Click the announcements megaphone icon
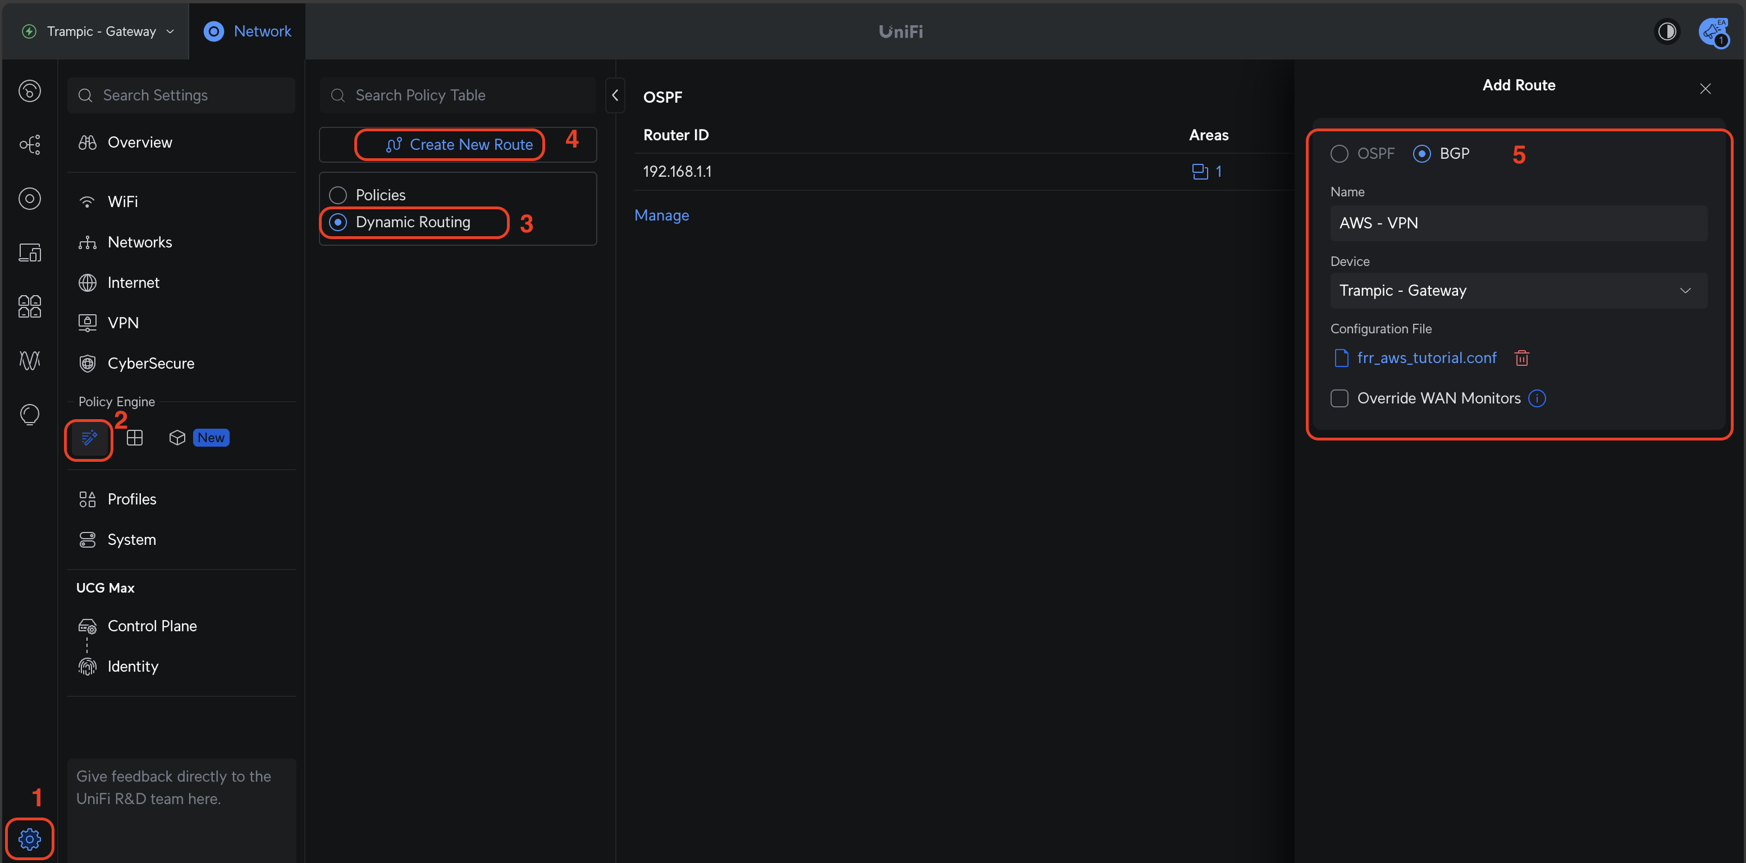Screen dimensions: 1746x863 pyautogui.click(x=1713, y=31)
